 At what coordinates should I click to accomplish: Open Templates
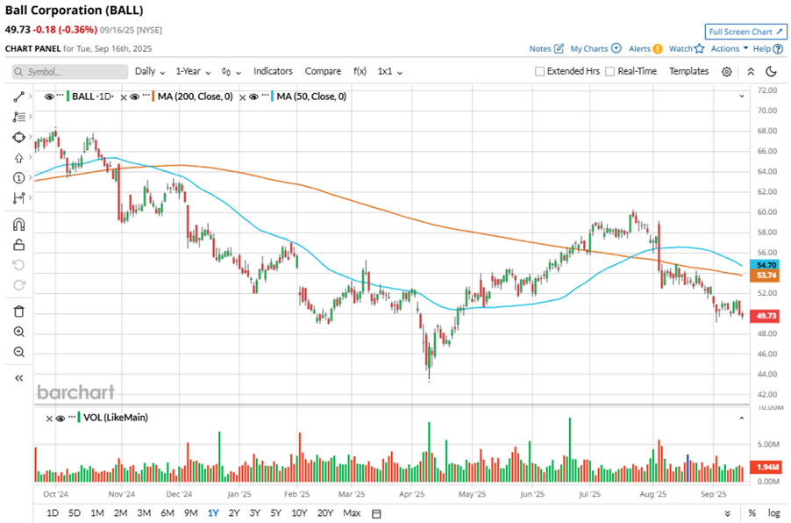(x=689, y=72)
